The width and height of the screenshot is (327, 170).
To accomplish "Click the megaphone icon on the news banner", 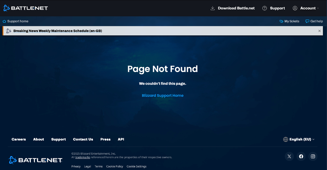I will 8,31.
